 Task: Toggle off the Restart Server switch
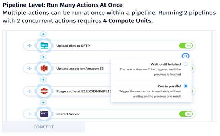click(x=186, y=114)
